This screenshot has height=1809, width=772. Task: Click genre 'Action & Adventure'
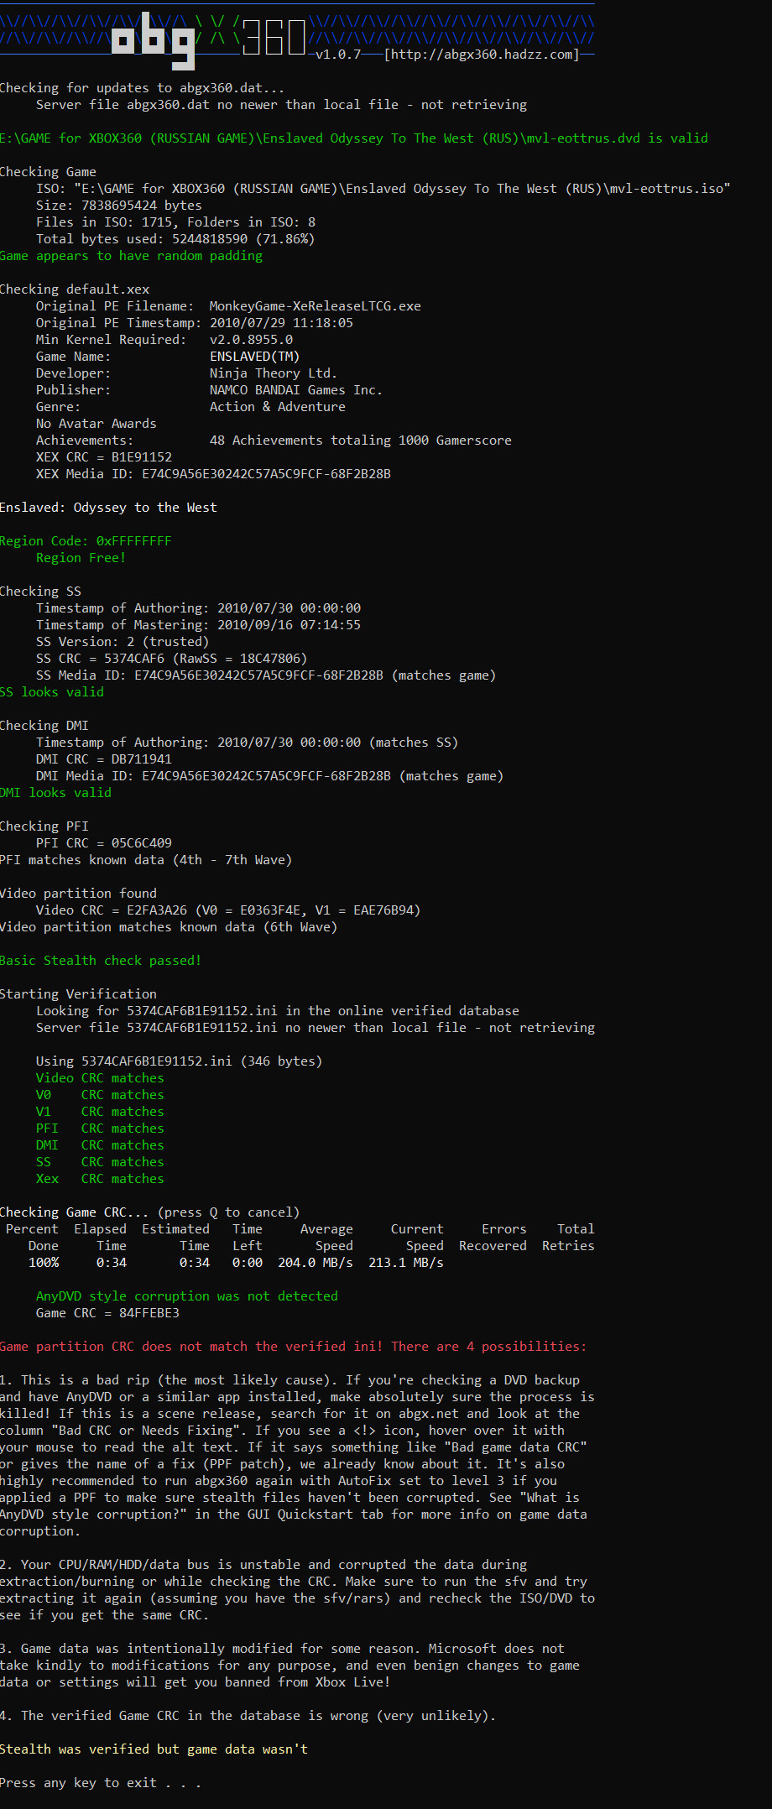[278, 407]
